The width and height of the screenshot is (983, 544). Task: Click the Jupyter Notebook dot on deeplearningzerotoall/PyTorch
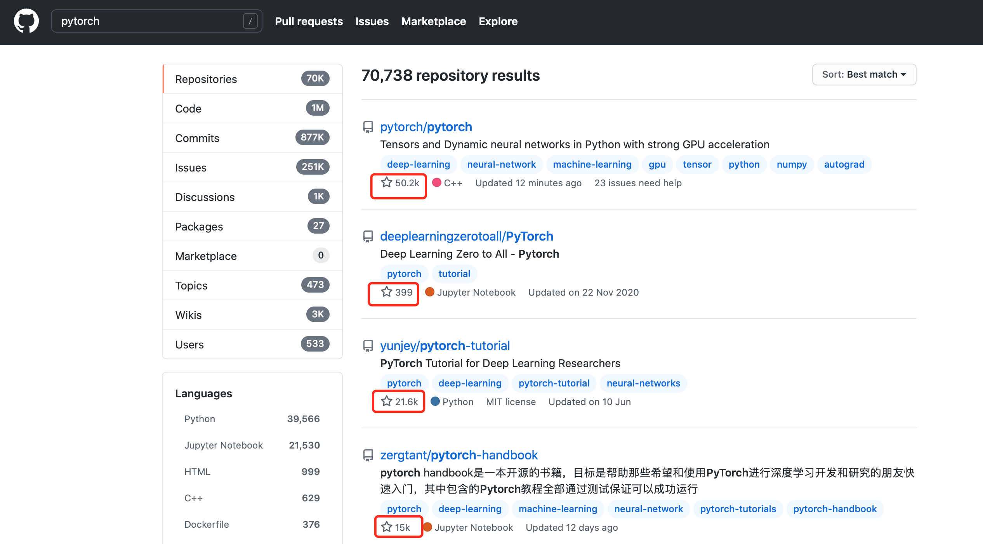[430, 292]
